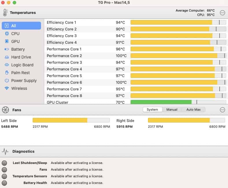Screen dimensions: 228x188
Task: Click the Battery sidebar icon
Action: click(x=7, y=49)
